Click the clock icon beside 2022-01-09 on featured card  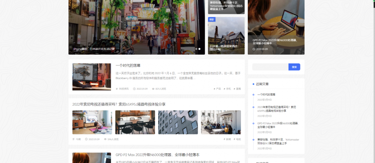click(x=254, y=49)
